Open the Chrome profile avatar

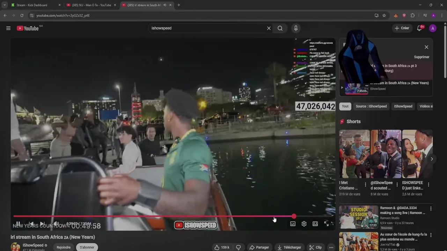click(x=433, y=15)
